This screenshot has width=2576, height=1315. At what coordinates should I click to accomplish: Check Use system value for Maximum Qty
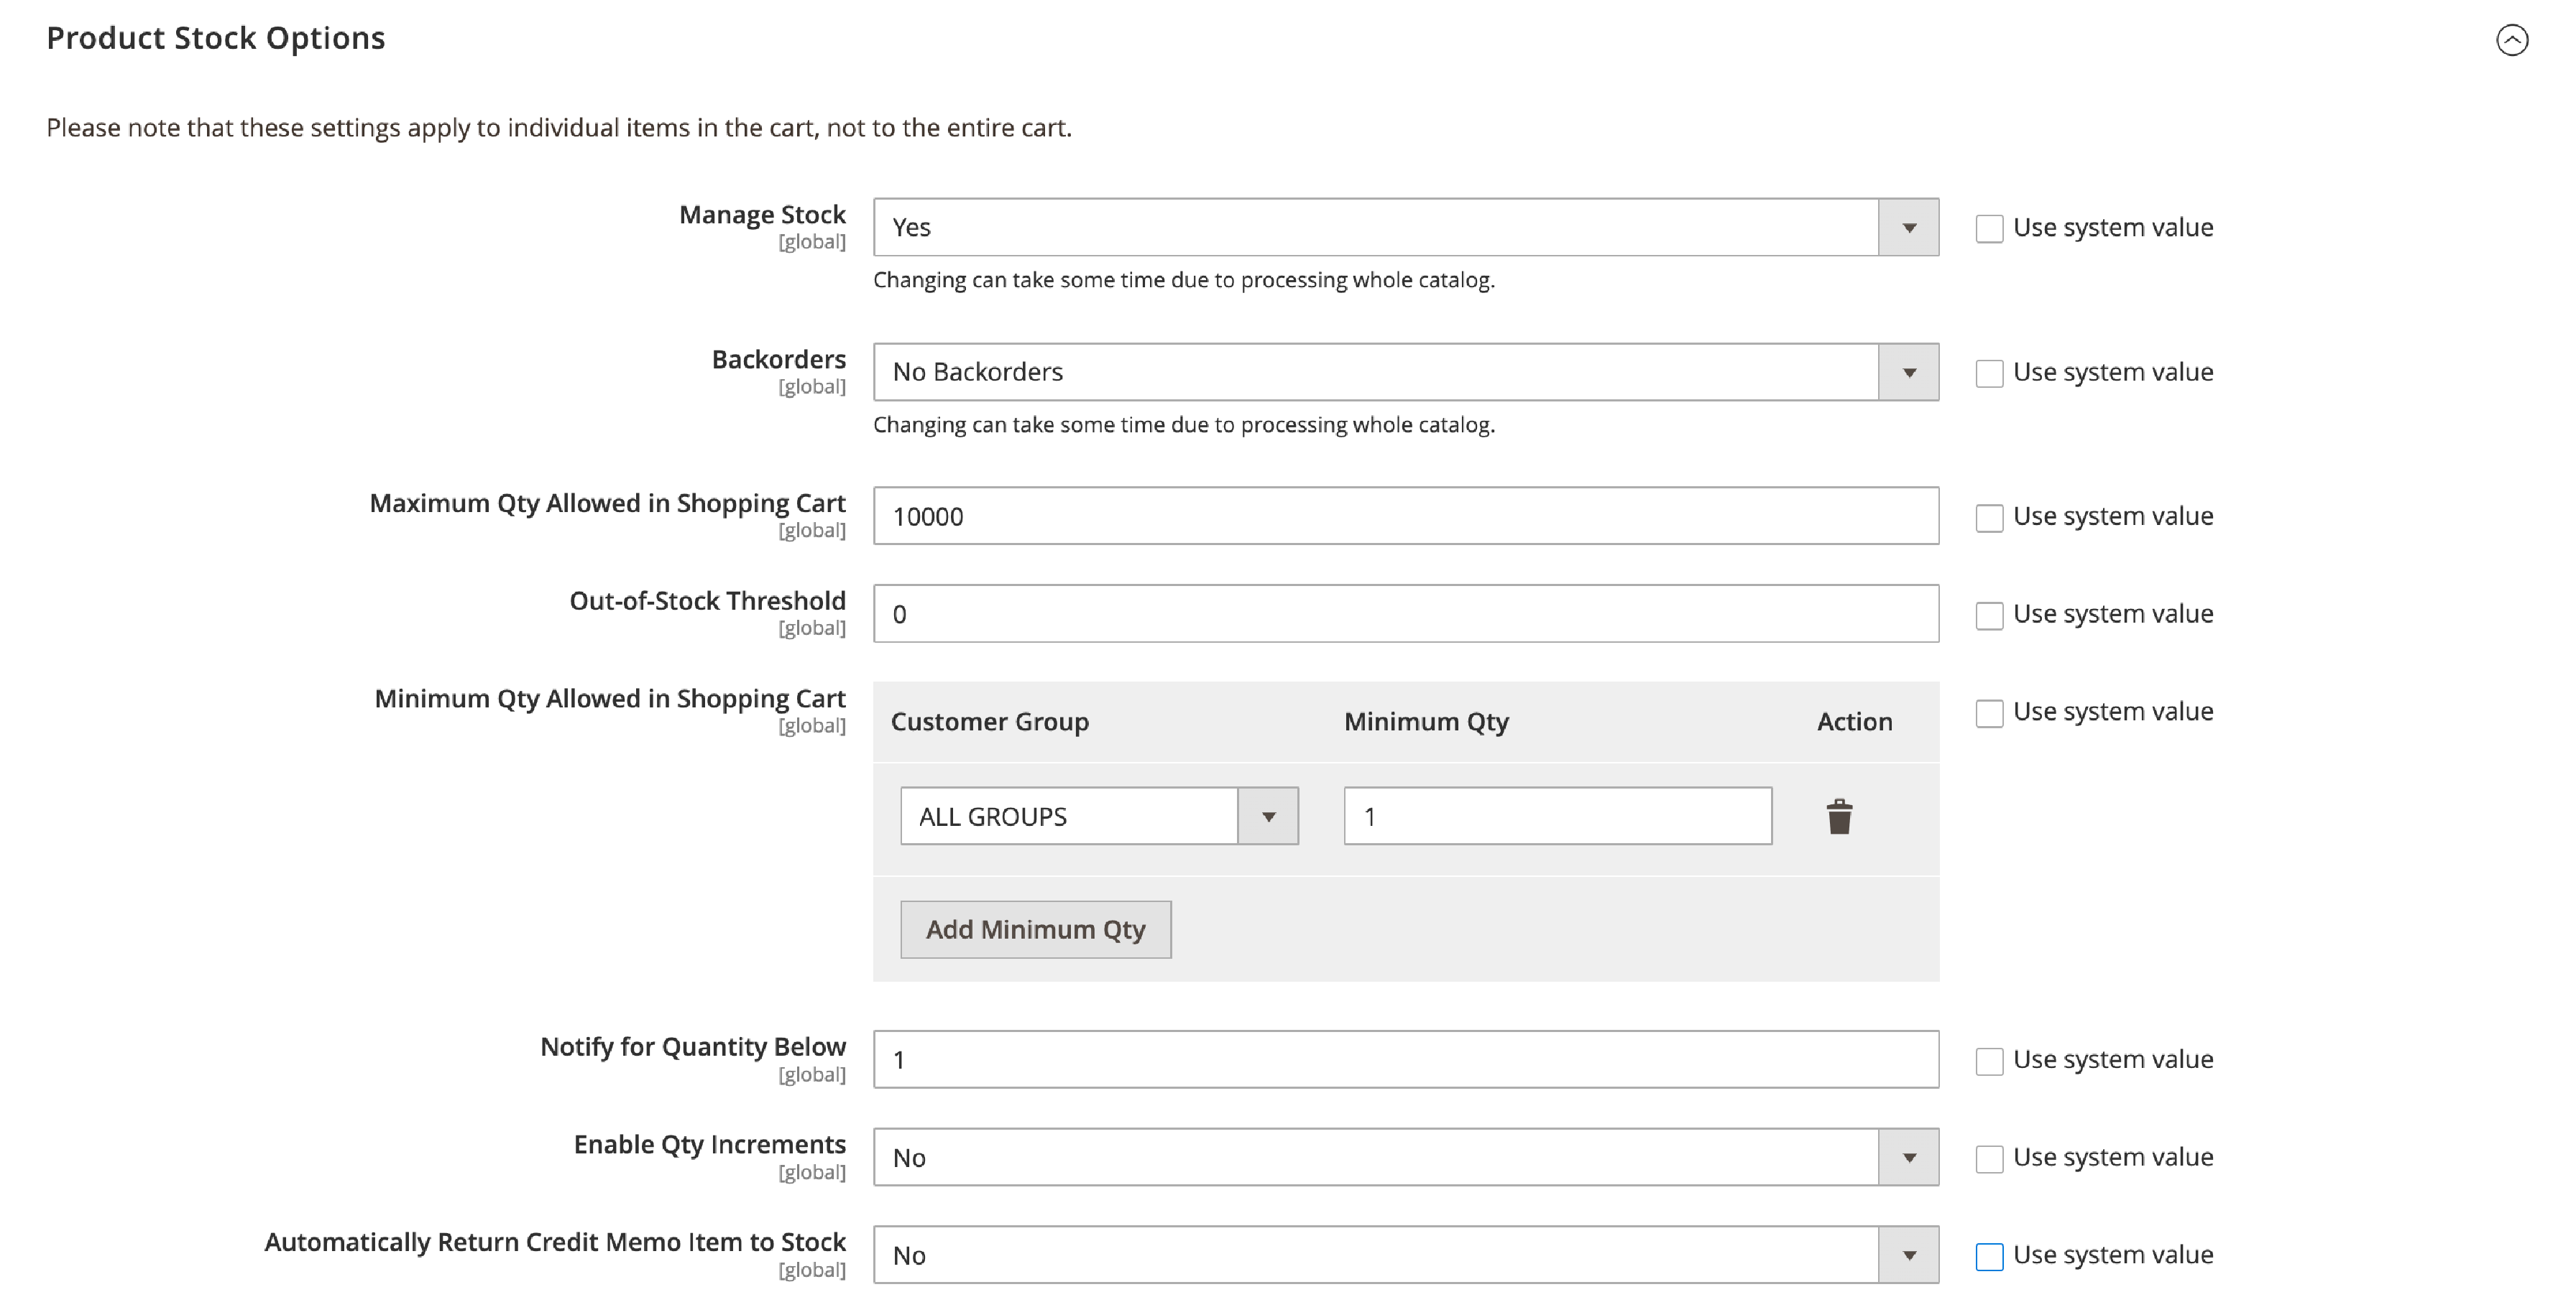pyautogui.click(x=1989, y=518)
